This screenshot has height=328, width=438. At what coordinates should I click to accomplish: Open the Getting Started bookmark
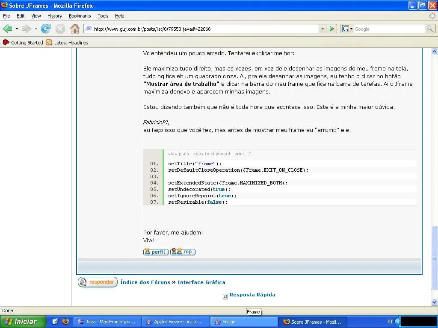pos(23,43)
